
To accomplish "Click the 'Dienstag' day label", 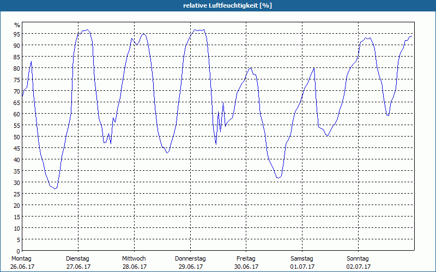I will click(x=77, y=259).
